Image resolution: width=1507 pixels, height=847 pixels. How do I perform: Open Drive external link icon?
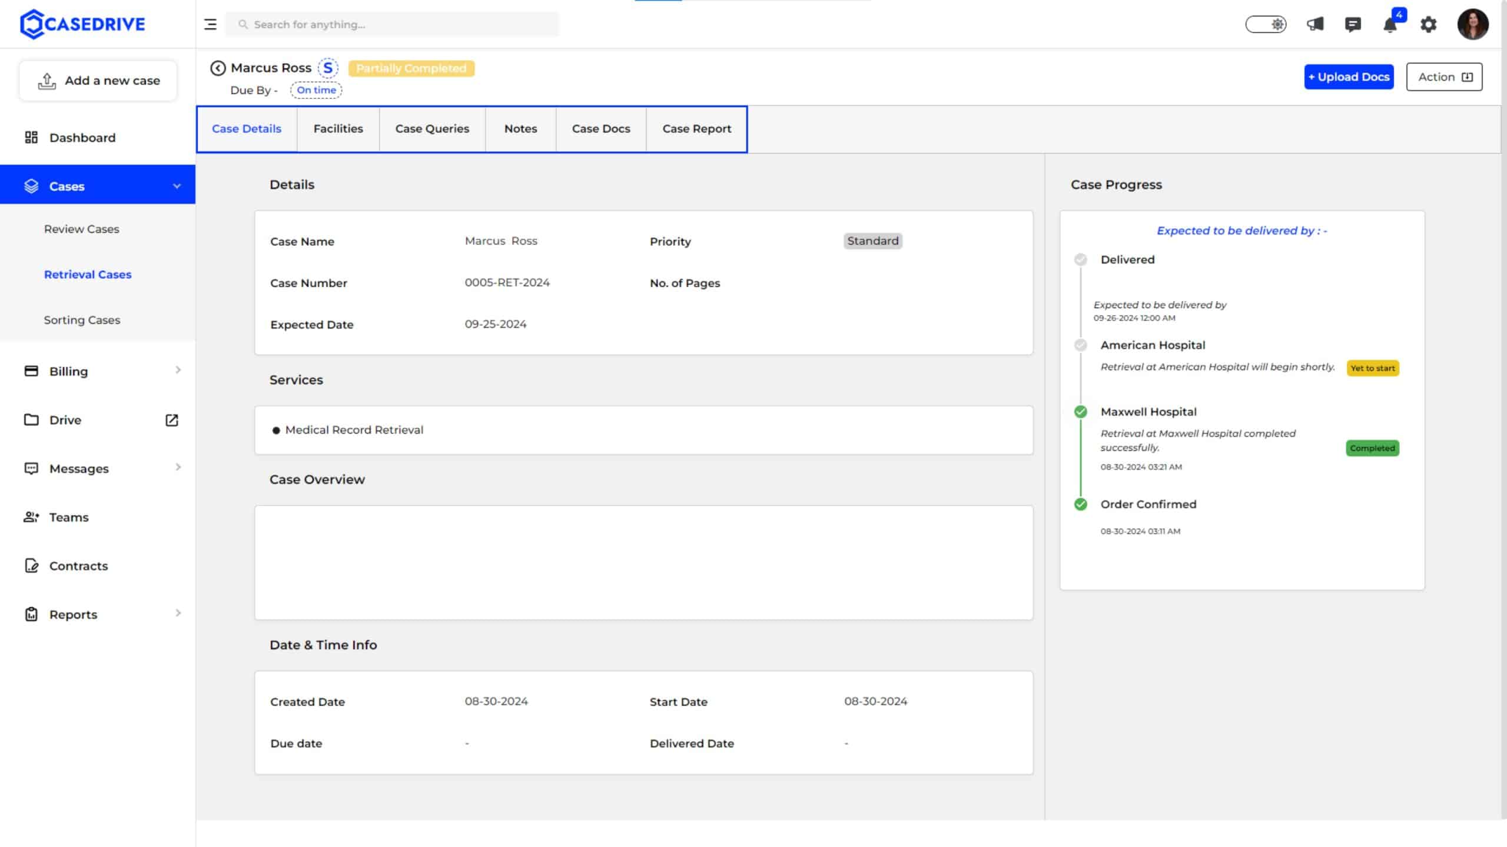tap(171, 420)
